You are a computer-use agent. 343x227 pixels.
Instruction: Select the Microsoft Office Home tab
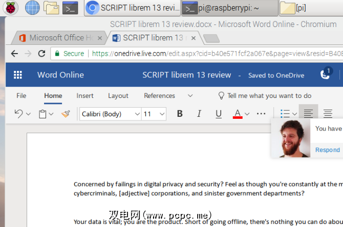click(59, 38)
